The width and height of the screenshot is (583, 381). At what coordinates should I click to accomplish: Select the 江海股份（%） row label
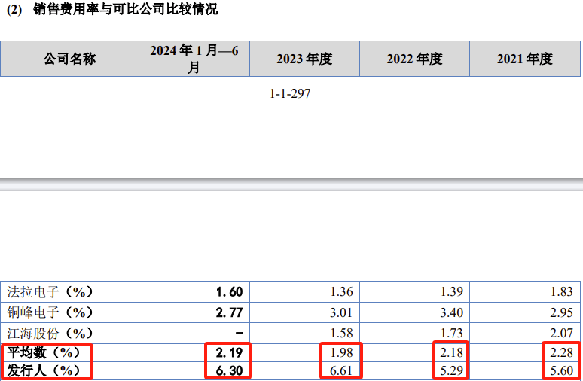coord(50,332)
